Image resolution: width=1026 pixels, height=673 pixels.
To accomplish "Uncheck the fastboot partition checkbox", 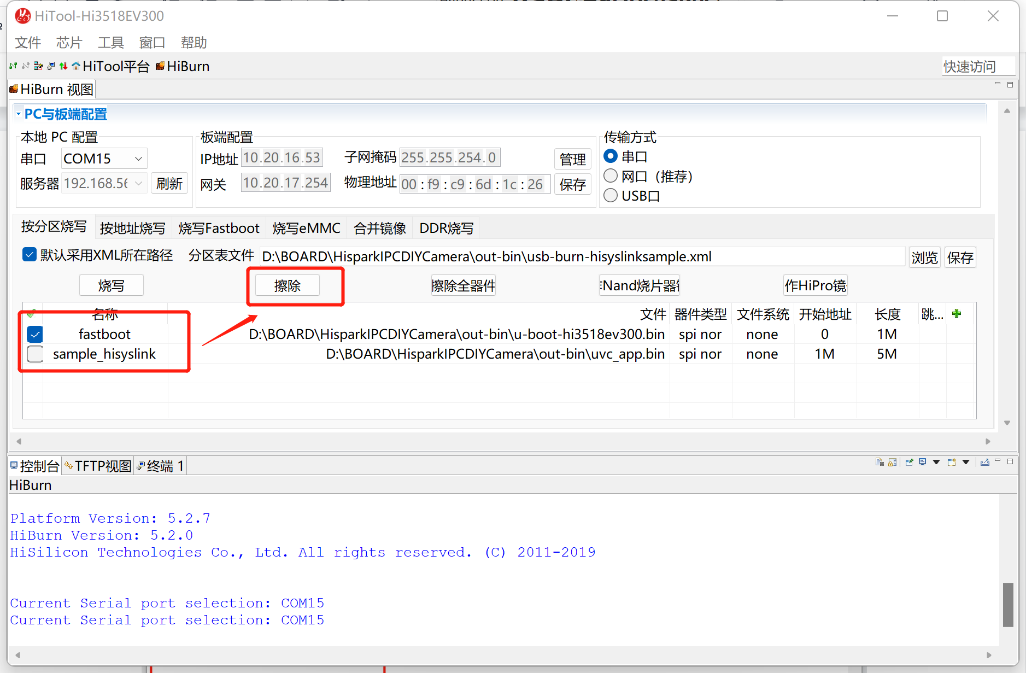I will (35, 334).
